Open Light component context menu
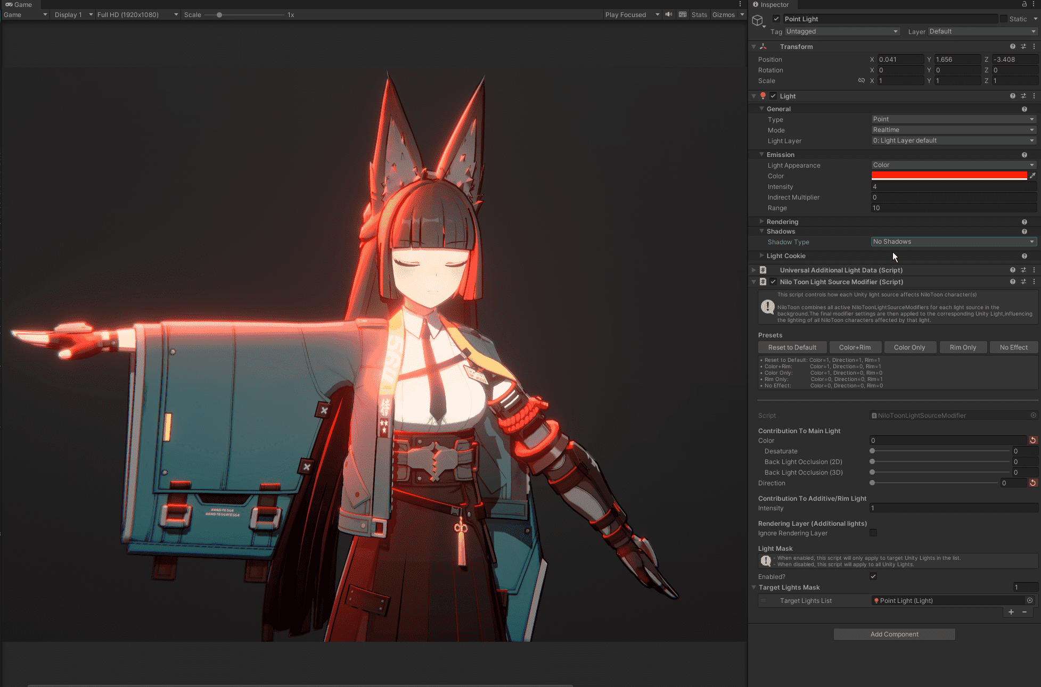The height and width of the screenshot is (687, 1041). coord(1034,96)
